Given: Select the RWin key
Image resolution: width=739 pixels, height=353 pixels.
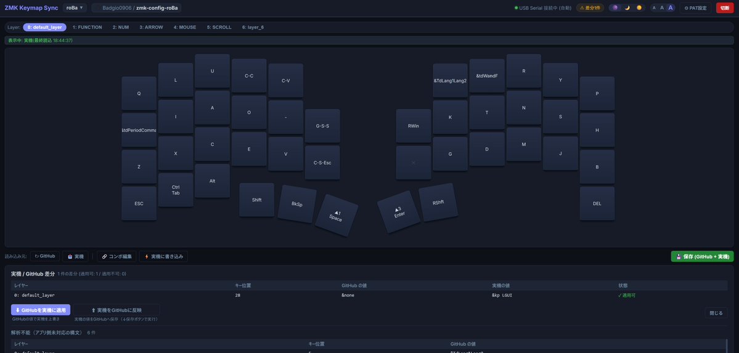Looking at the screenshot, I should point(414,126).
